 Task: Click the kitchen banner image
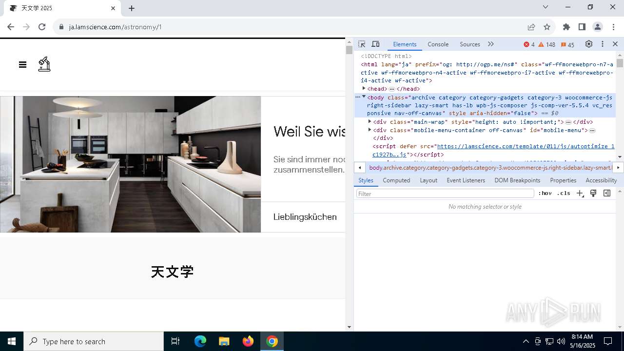pyautogui.click(x=131, y=164)
